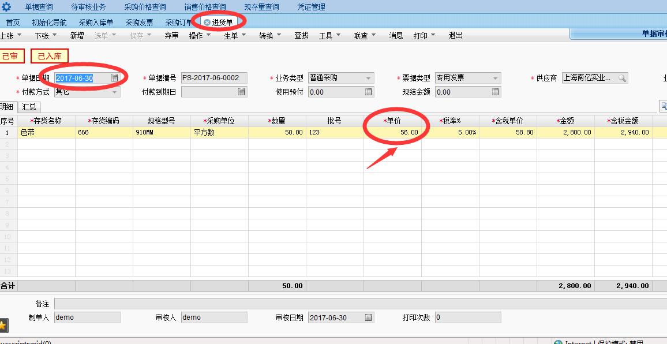Click the 现结金额 calculator icon
Viewport: 667px width, 344px height.
495,92
